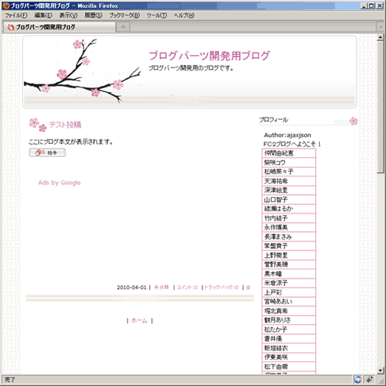Open the コメント:0 link
Image resolution: width=386 pixels, height=386 pixels.
pos(188,287)
